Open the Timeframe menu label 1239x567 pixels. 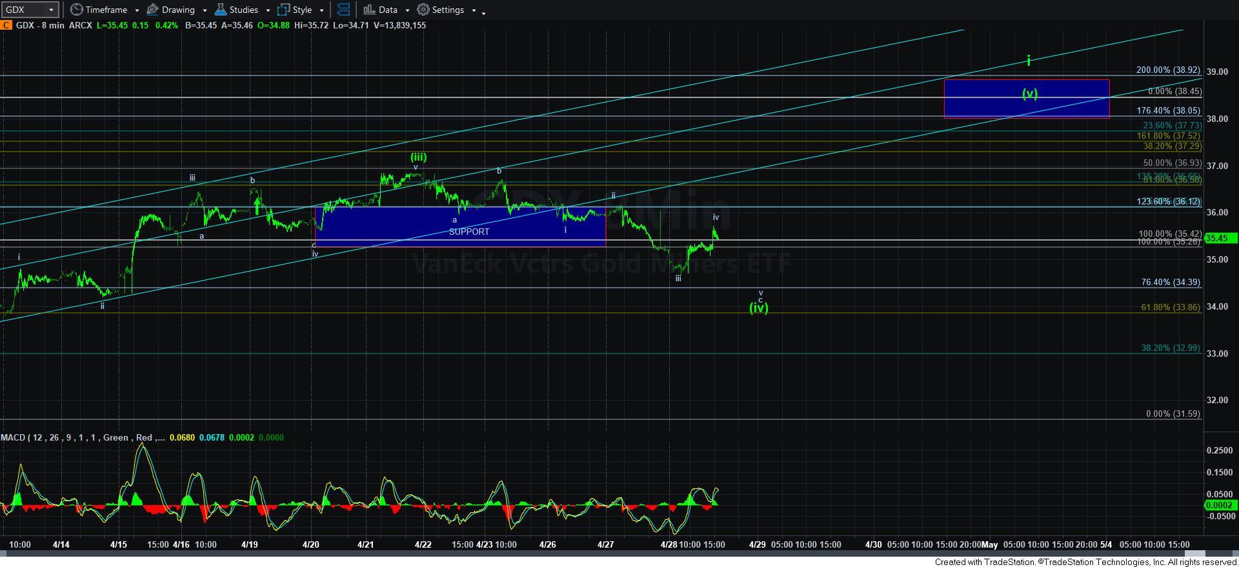(x=106, y=10)
